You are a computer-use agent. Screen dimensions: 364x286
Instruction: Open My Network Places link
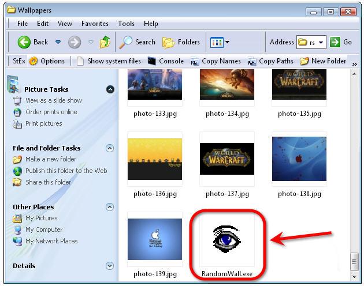coord(51,241)
